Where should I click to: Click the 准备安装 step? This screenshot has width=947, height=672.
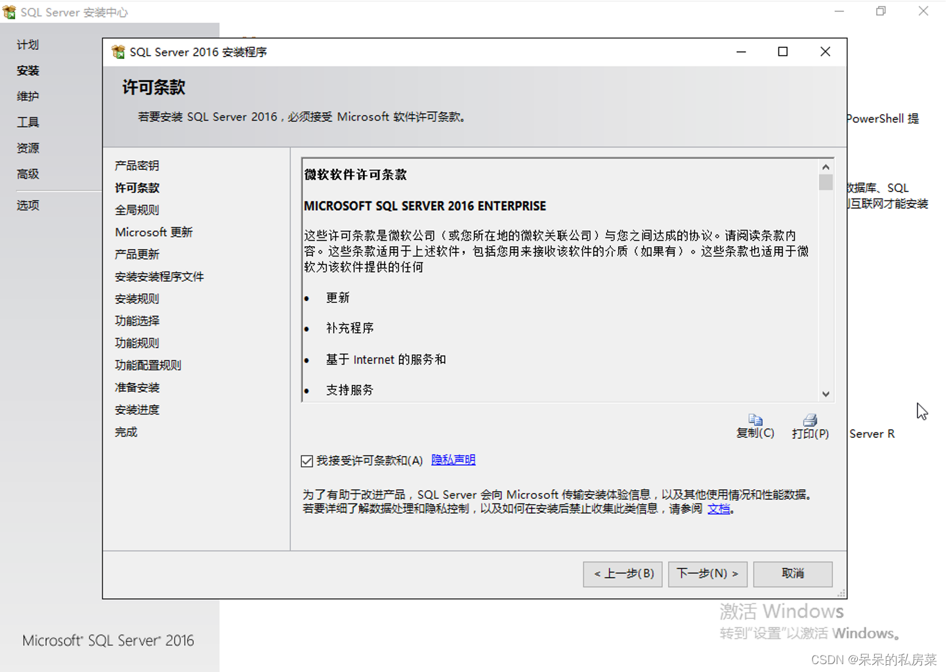tap(137, 387)
